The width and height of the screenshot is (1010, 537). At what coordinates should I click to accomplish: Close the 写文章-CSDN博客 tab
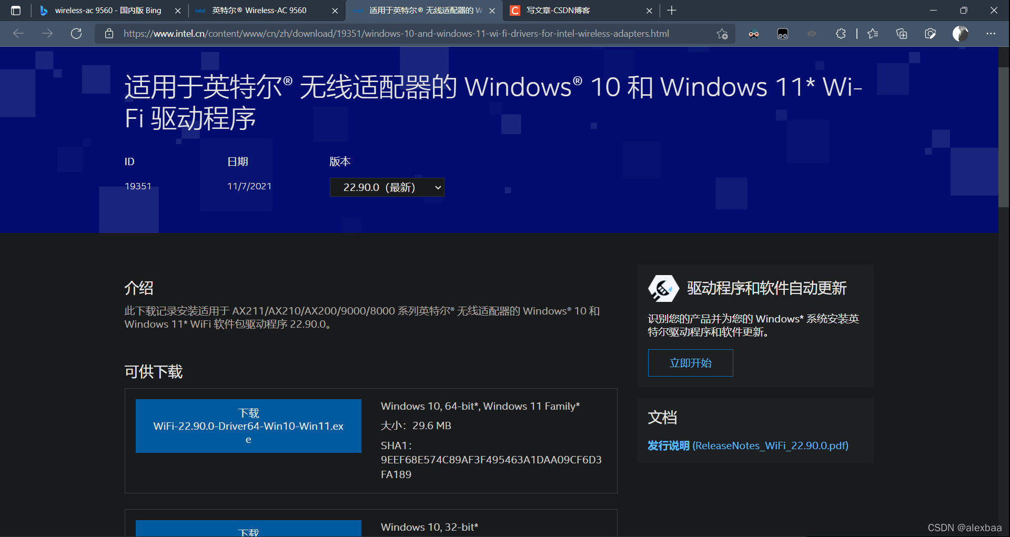(649, 11)
